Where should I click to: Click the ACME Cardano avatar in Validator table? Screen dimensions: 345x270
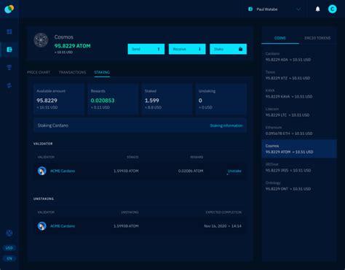41,171
